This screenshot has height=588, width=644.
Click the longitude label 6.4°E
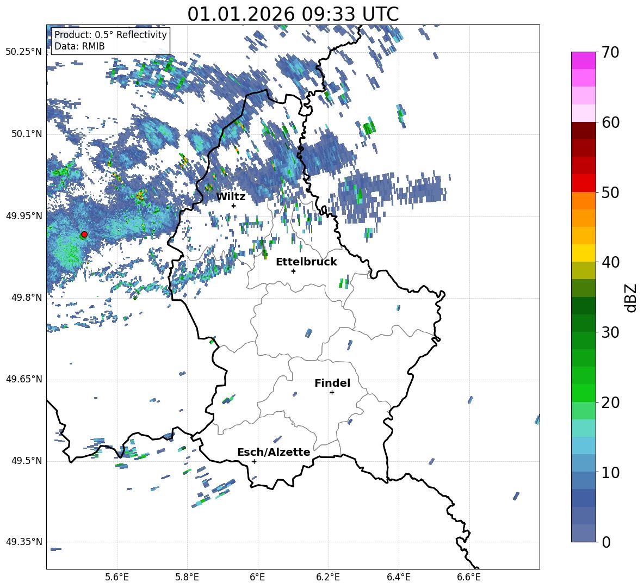point(398,577)
